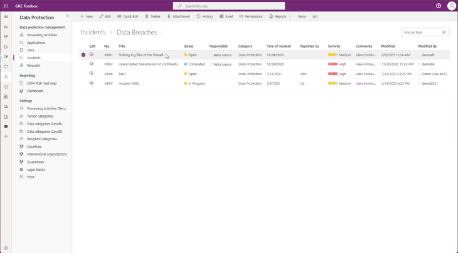This screenshot has height=253, width=458.
Task: Select Incidents in sidebar
Action: pos(34,58)
